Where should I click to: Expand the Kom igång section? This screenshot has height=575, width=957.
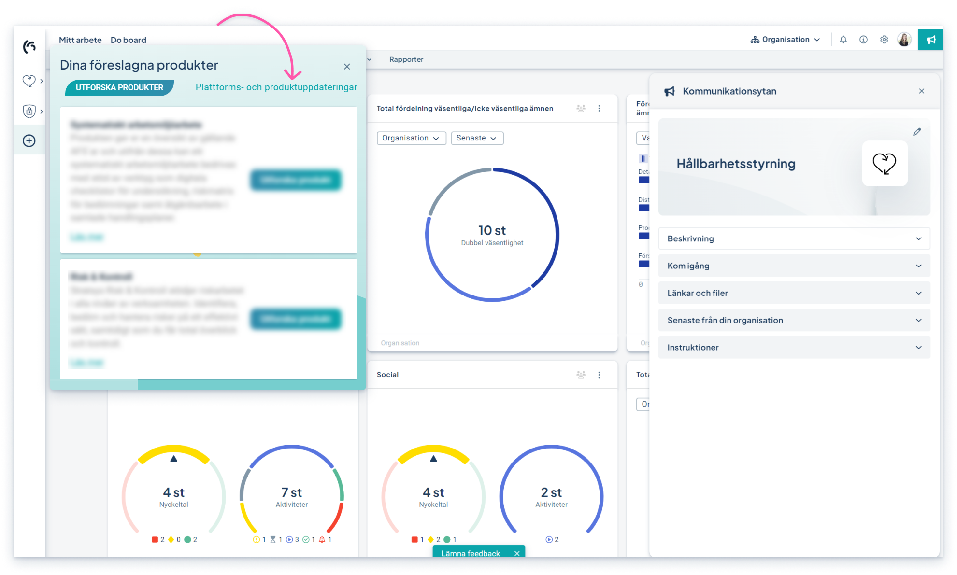794,266
